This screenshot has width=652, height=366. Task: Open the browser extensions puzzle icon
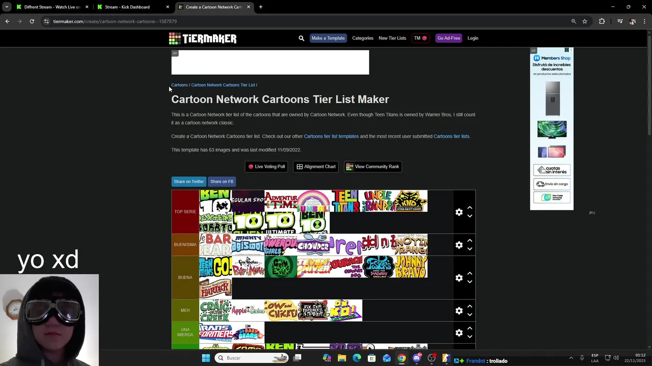602,21
